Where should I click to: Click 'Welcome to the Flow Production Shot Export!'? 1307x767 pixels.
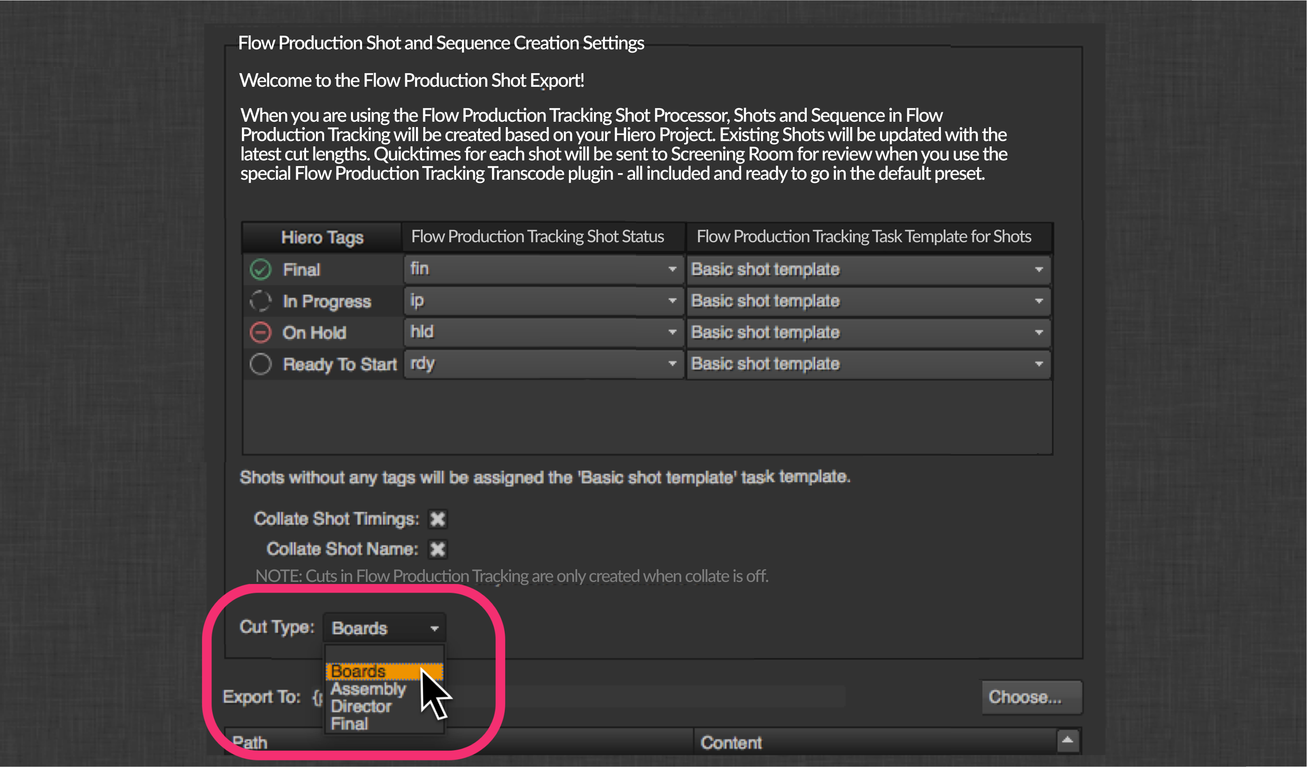click(412, 81)
